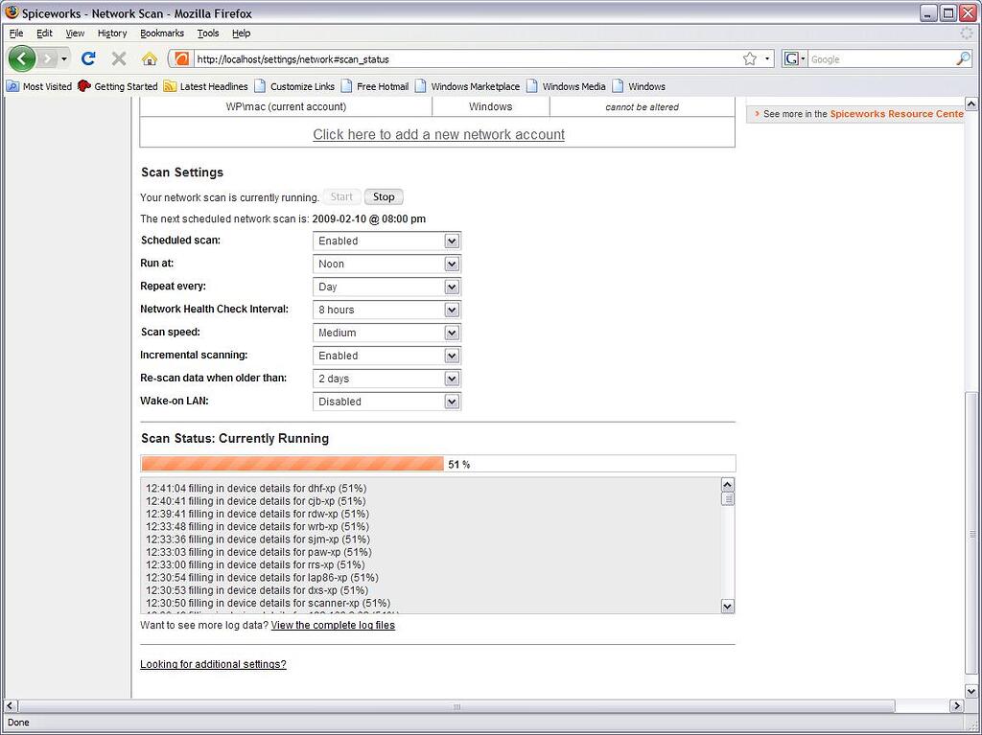Reload the Network Scan page
Image resolution: width=982 pixels, height=735 pixels.
88,58
